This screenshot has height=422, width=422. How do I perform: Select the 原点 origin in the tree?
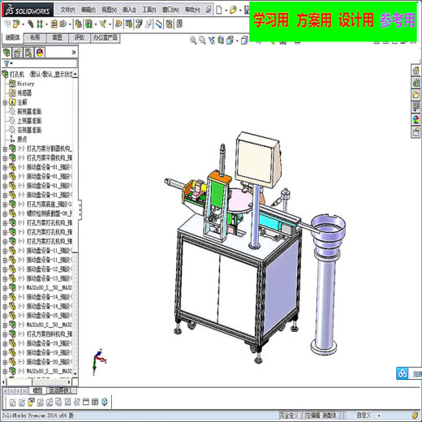point(22,140)
